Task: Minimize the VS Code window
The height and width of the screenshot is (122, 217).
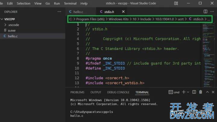Action: (x=188, y=3)
